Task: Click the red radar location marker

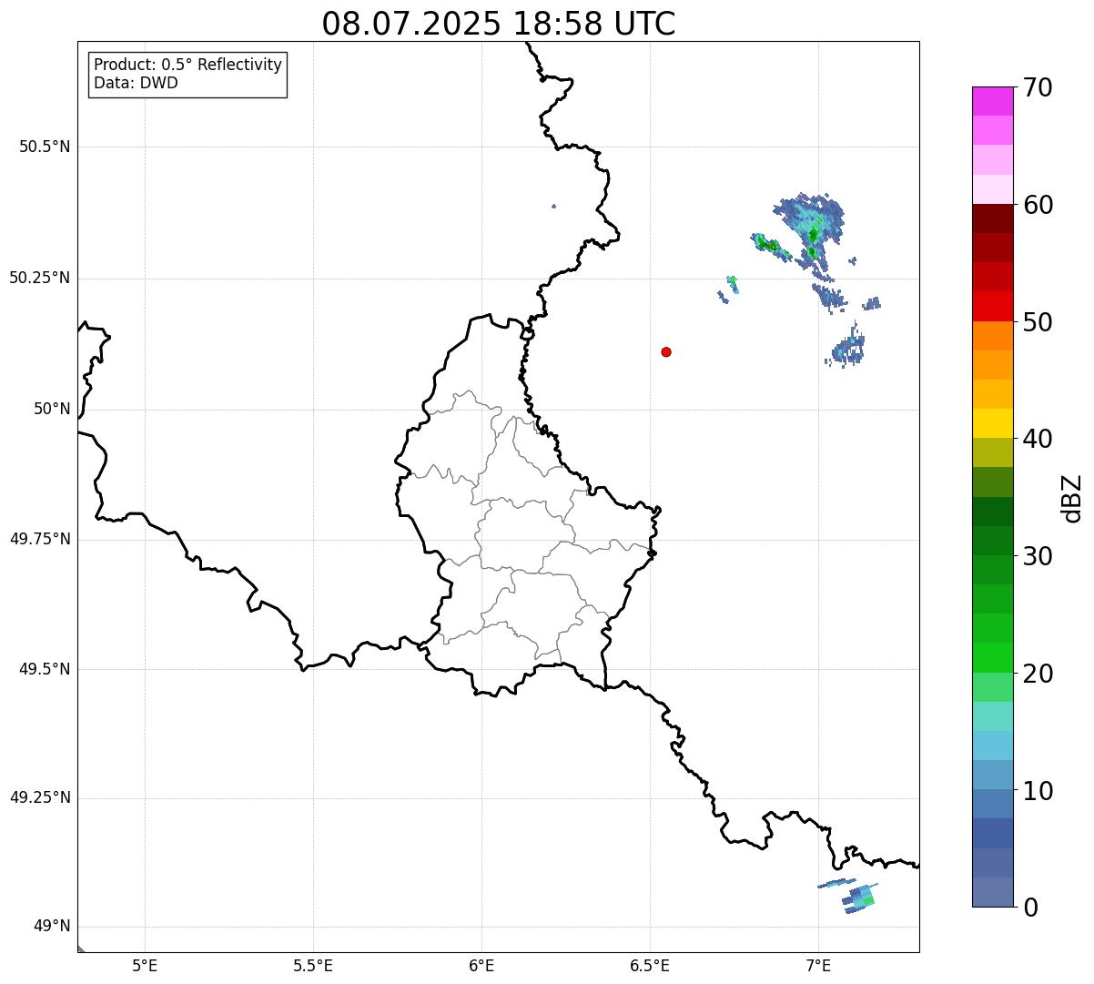Action: 666,351
